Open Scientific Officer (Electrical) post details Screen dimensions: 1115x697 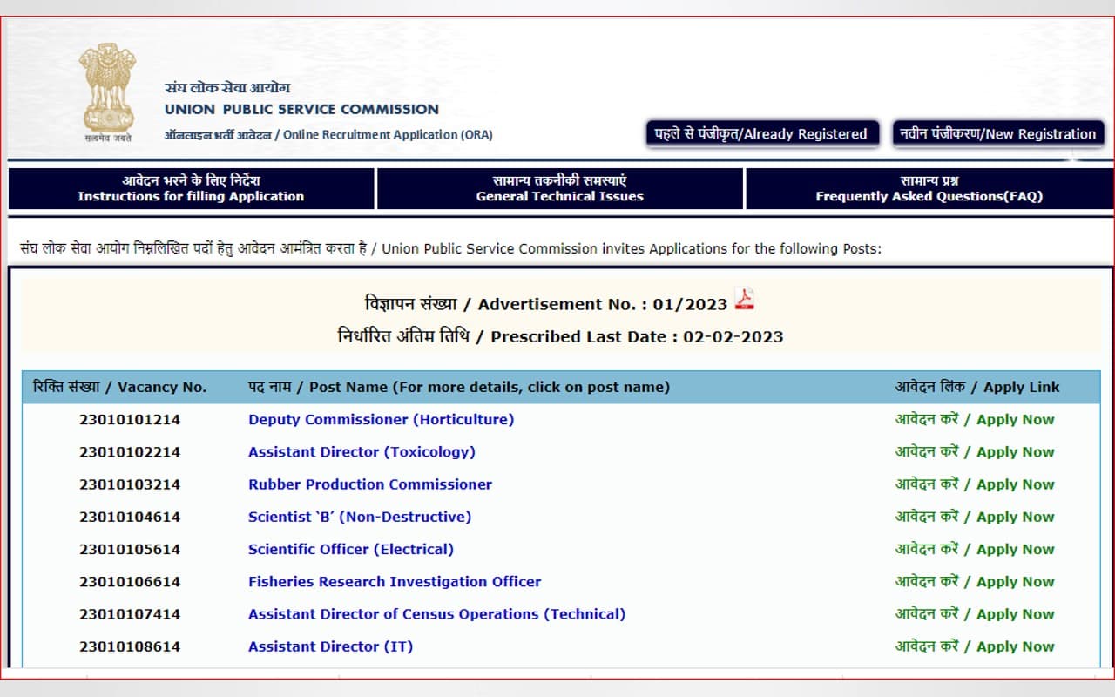point(351,549)
